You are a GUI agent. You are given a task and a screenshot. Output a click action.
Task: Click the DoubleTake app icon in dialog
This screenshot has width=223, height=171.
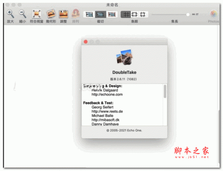pyautogui.click(x=125, y=57)
